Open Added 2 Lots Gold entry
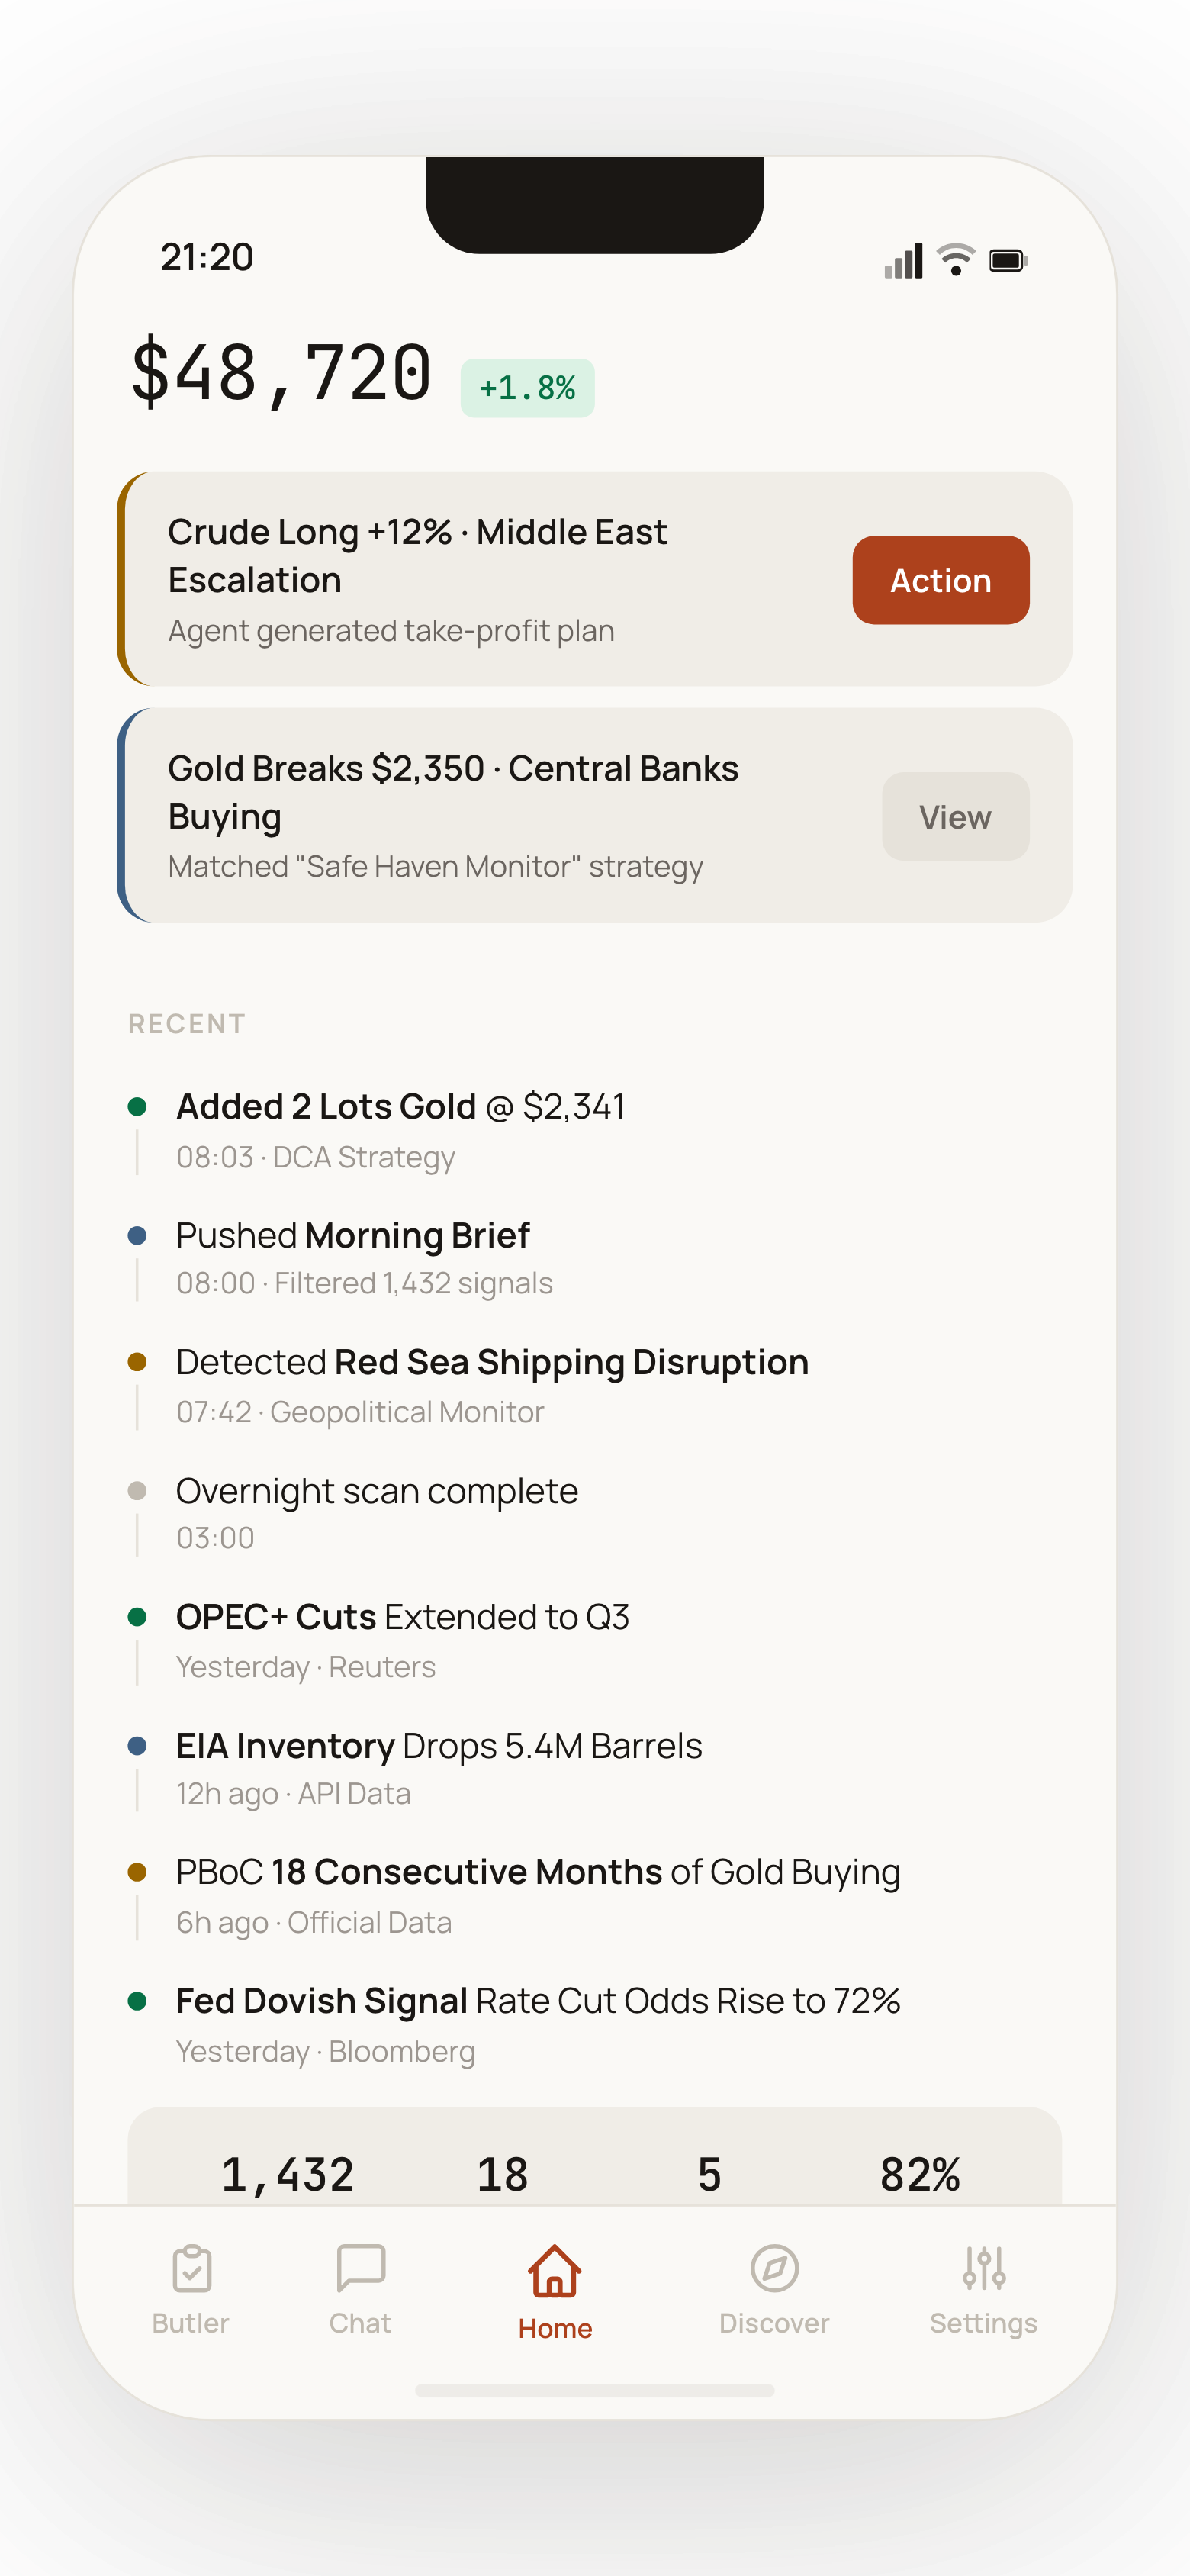Viewport: 1190px width, 2576px height. pyautogui.click(x=401, y=1131)
